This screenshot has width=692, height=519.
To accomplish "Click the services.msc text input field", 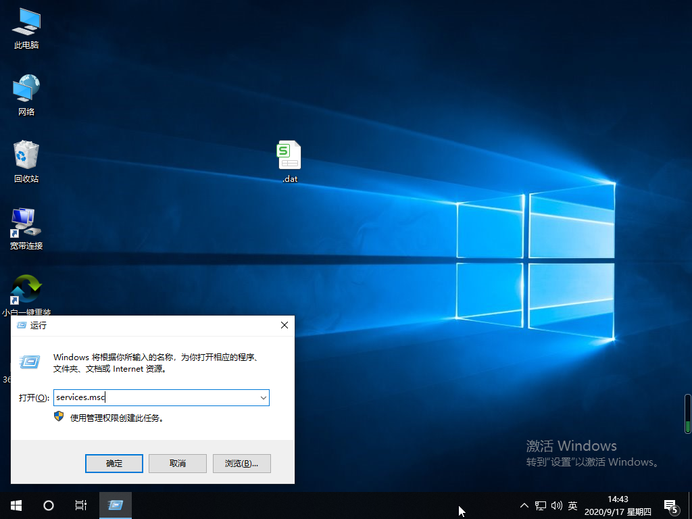I will (155, 397).
